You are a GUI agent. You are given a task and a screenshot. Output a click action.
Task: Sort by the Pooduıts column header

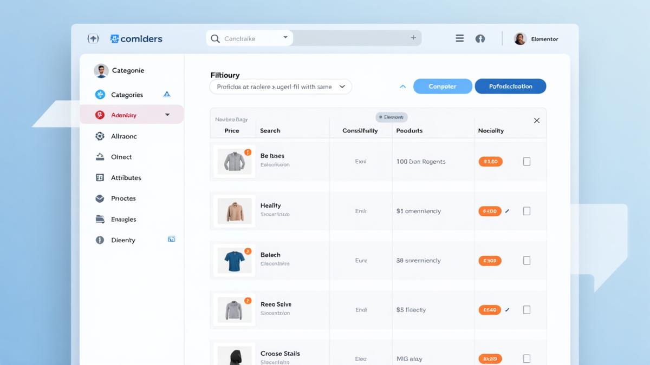point(409,131)
